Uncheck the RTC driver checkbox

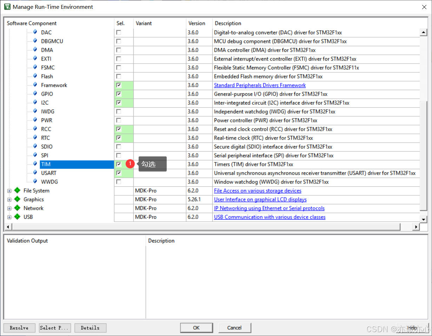[x=119, y=138]
